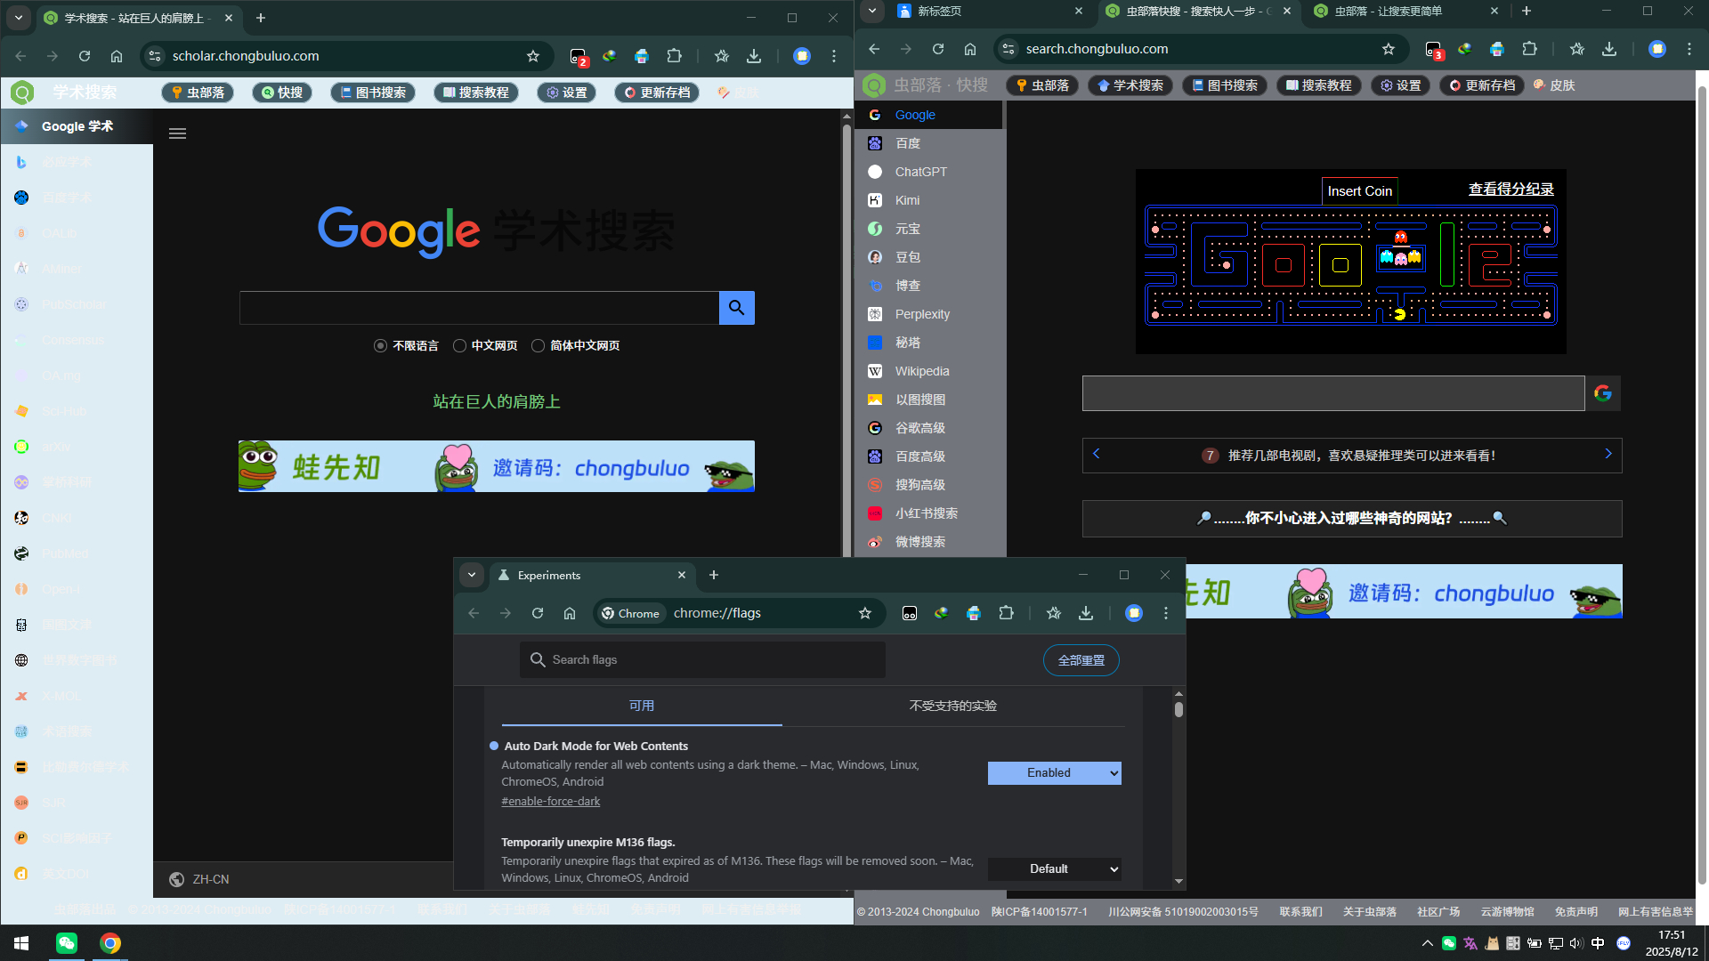Click the 全部重置 reset button

(x=1081, y=660)
